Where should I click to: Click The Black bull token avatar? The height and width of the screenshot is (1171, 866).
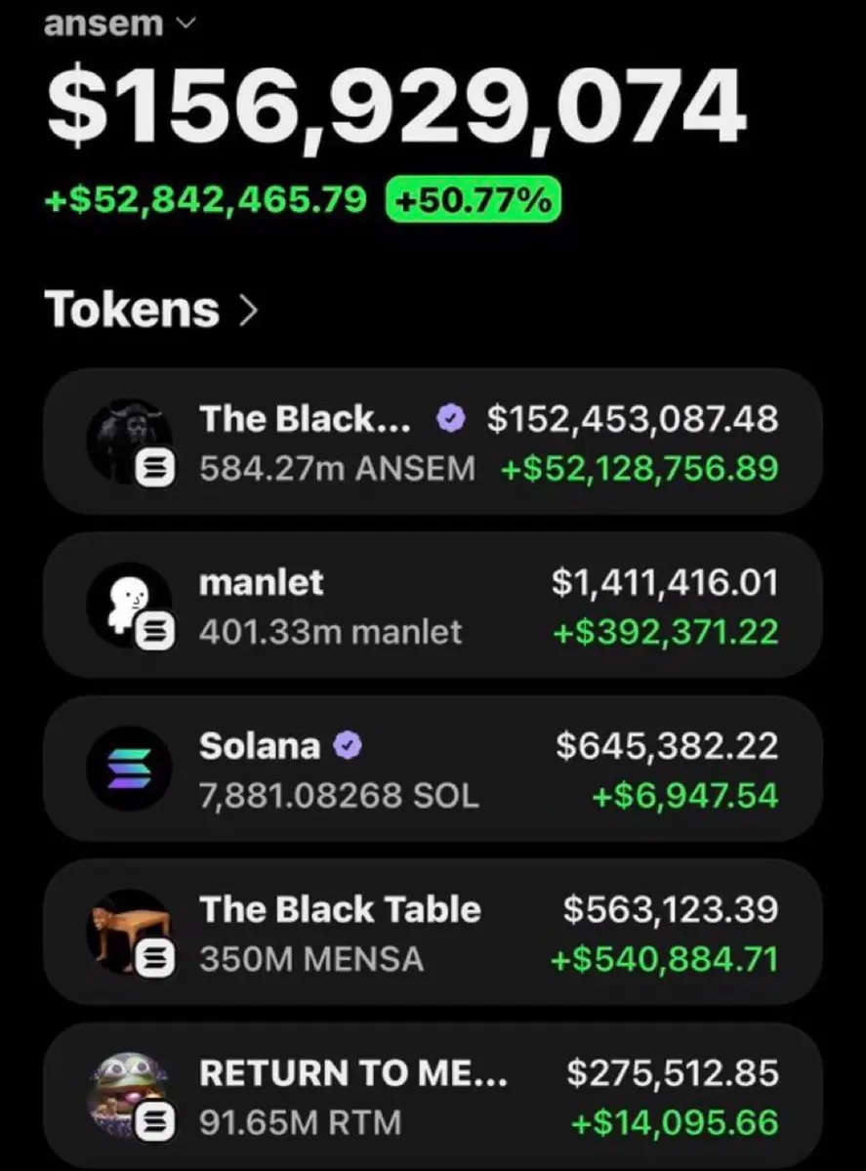pos(129,440)
